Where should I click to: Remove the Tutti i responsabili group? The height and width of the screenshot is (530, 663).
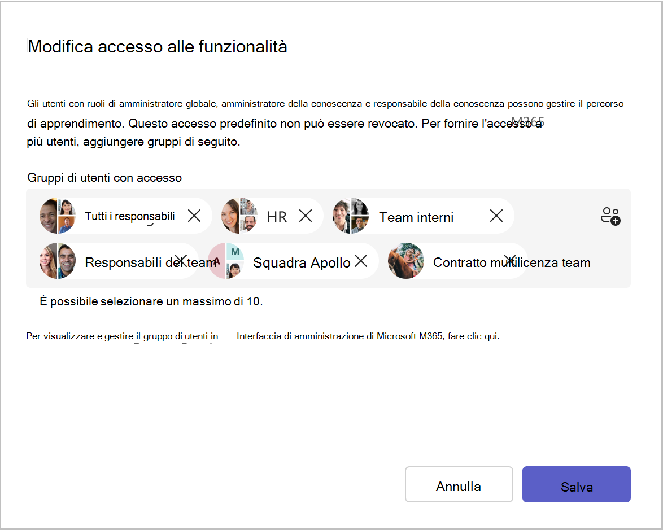coord(194,215)
